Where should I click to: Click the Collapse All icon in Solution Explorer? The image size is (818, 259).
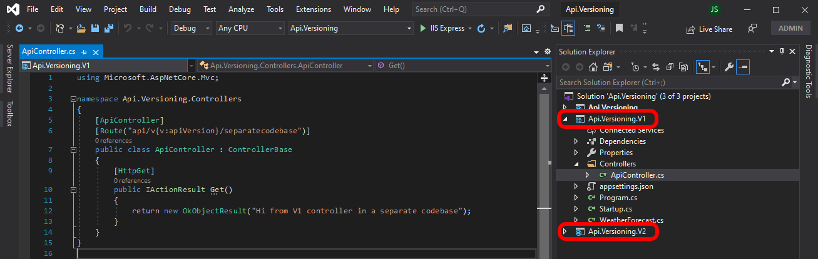pos(670,67)
